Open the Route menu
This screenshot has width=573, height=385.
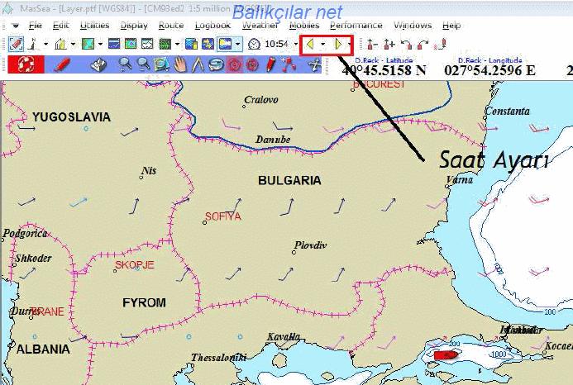pos(171,26)
